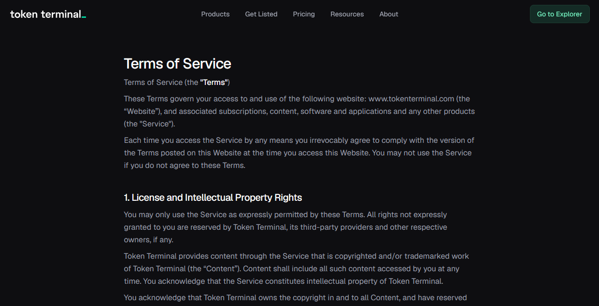Click the (the "Service") text

[x=149, y=124]
